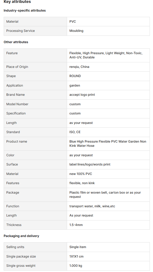Click the ISO, CE standard value
The image size is (153, 272).
(75, 132)
